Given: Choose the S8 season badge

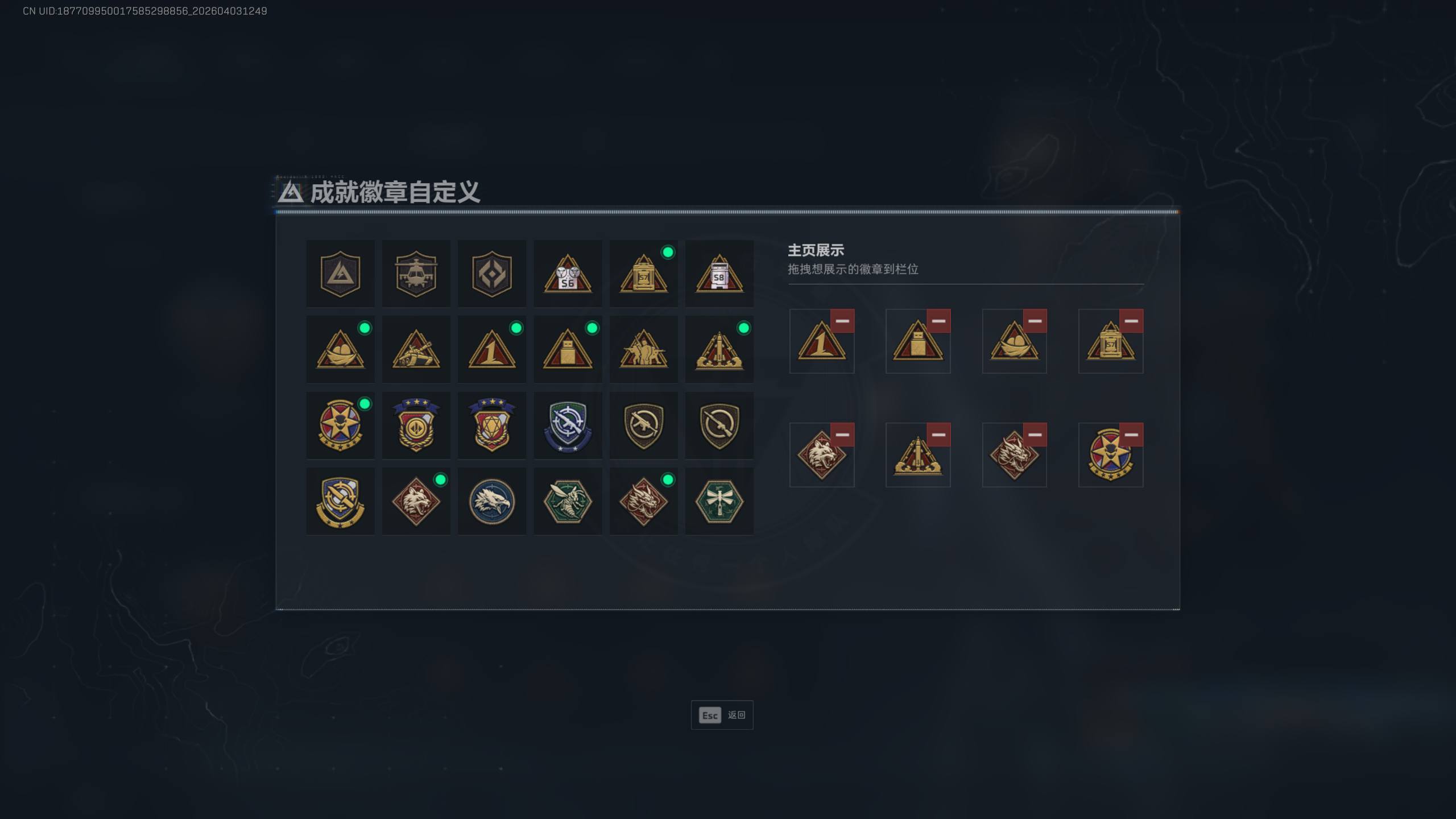Looking at the screenshot, I should click(x=719, y=274).
